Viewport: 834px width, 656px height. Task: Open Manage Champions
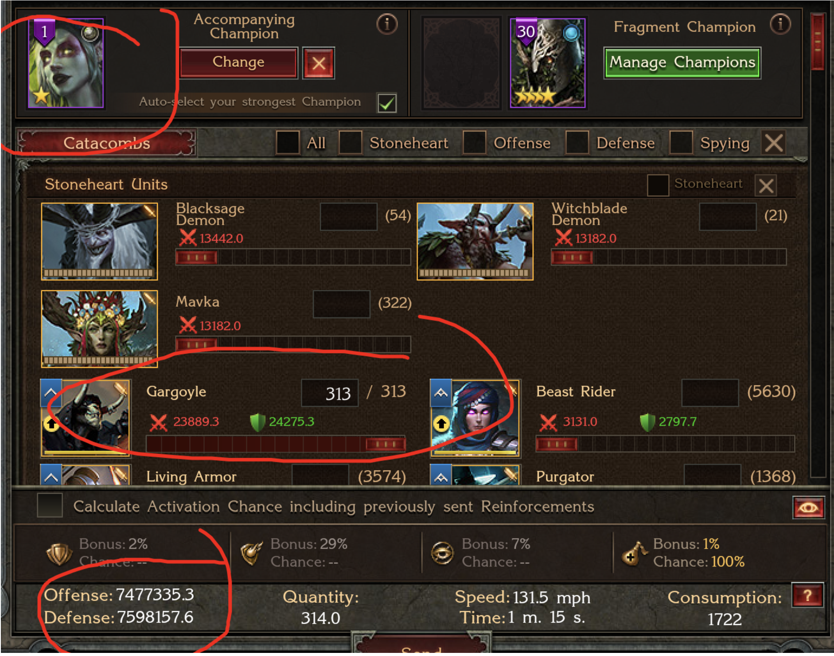pos(682,62)
